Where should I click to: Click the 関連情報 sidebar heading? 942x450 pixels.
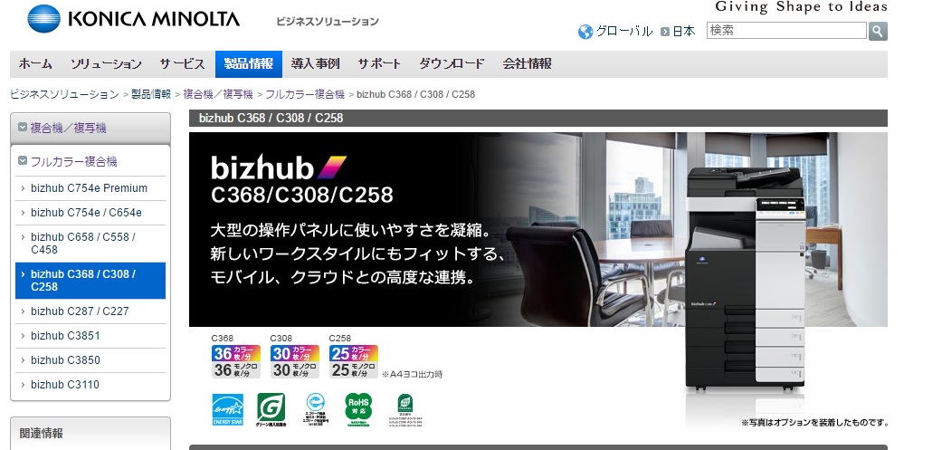tap(42, 433)
